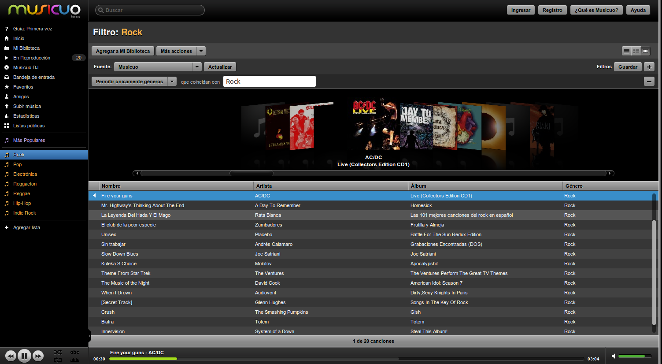Open Subir música upload page
The height and width of the screenshot is (364, 662).
[27, 106]
